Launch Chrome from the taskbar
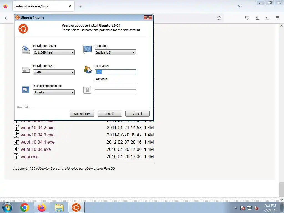The image size is (284, 213). [x=25, y=207]
